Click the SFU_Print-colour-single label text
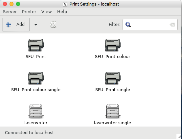Image resolution: width=182 pixels, height=139 pixels. click(x=36, y=89)
